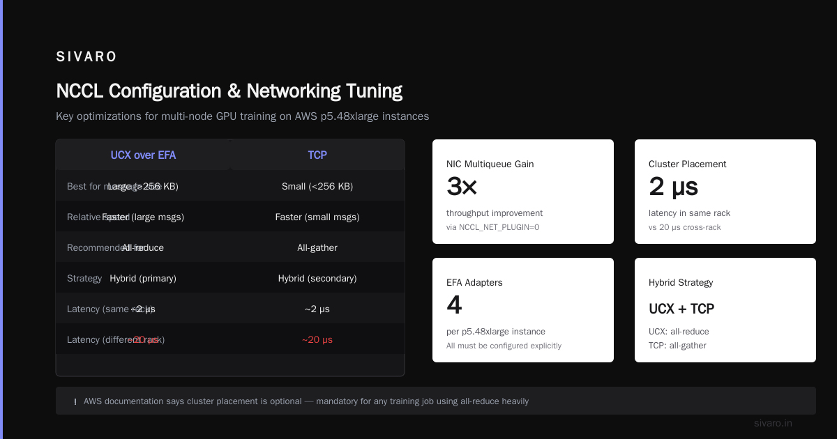
Task: Click the large "3×" metric
Action: click(462, 187)
